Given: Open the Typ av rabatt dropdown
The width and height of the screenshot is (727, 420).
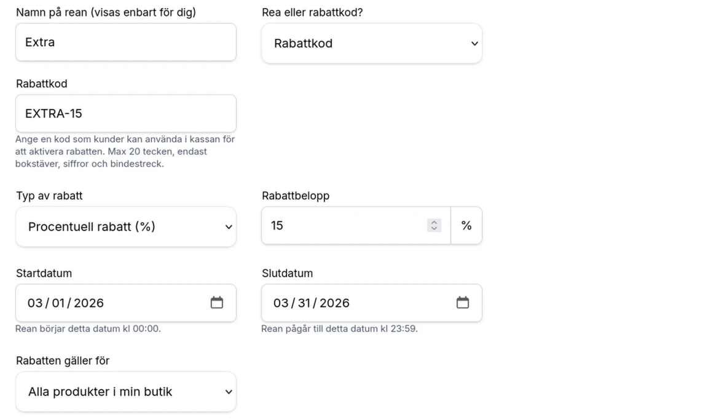Looking at the screenshot, I should [126, 226].
